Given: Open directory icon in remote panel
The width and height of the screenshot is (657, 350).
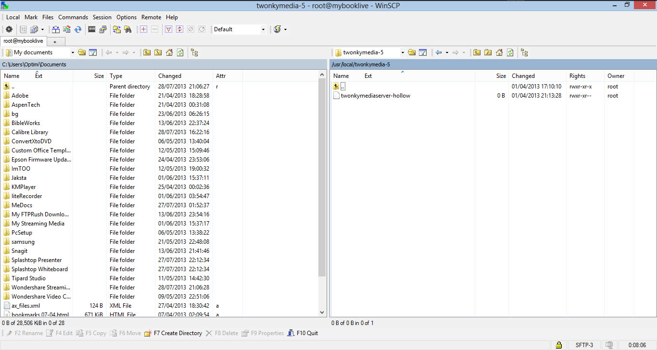Looking at the screenshot, I should pyautogui.click(x=412, y=52).
